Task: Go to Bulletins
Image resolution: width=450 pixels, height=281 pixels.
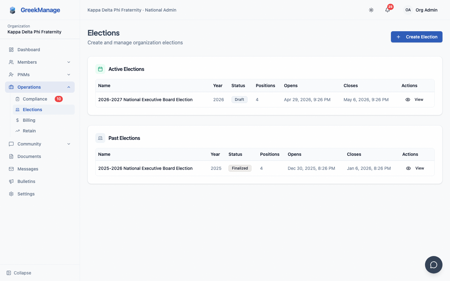Action: [x=40, y=181]
